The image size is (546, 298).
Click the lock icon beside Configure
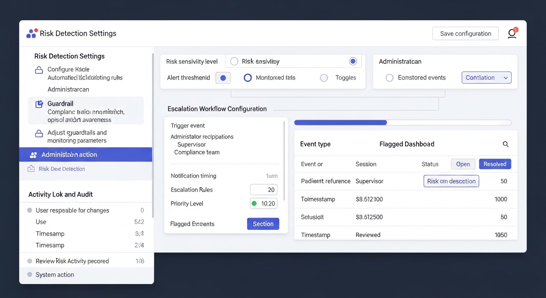tap(39, 70)
